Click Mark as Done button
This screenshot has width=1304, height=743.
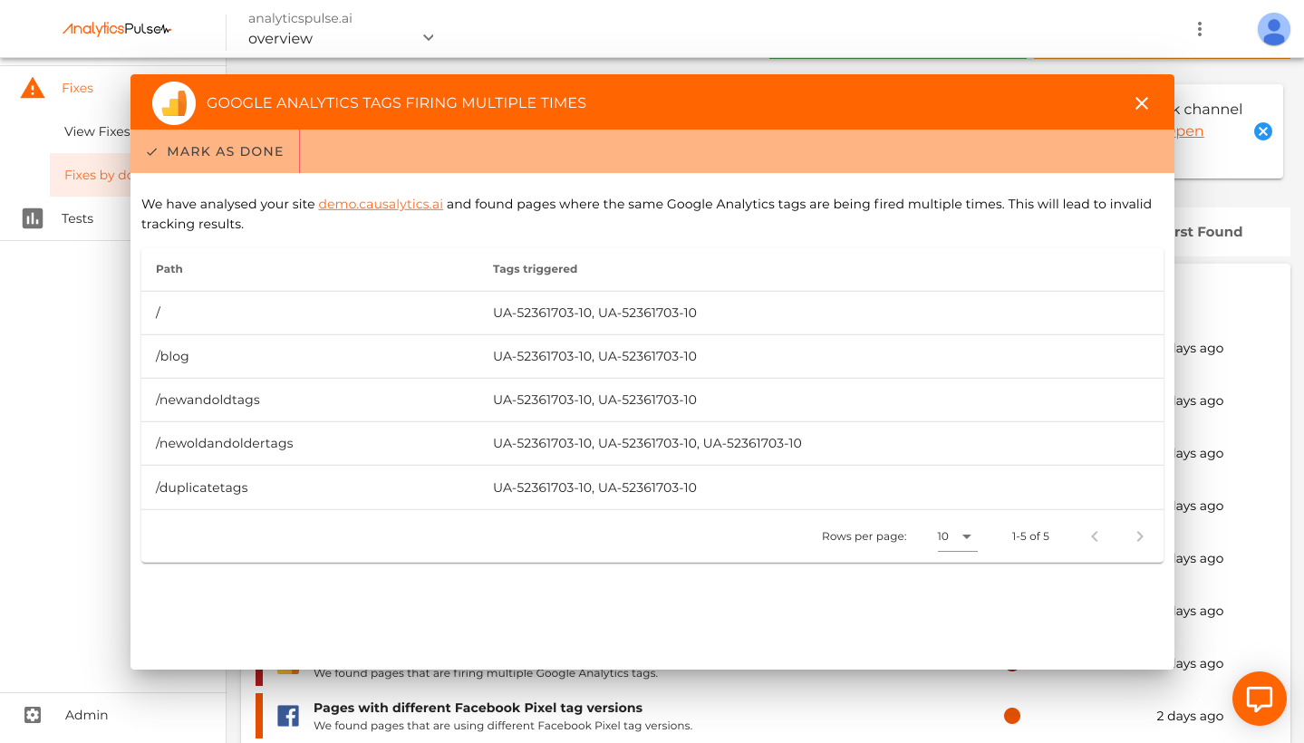tap(215, 151)
